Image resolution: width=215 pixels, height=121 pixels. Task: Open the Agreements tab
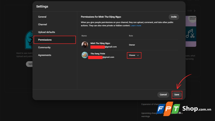click(45, 55)
